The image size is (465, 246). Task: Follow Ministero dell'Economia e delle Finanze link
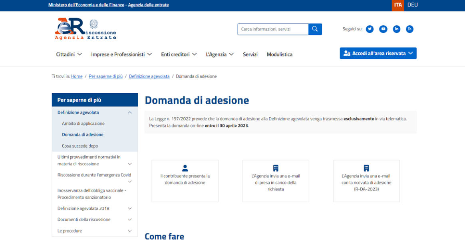click(86, 5)
